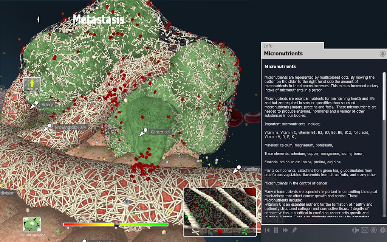Open settings gear icon in info panel
Viewport: 387px width, 242px height.
[x=383, y=230]
